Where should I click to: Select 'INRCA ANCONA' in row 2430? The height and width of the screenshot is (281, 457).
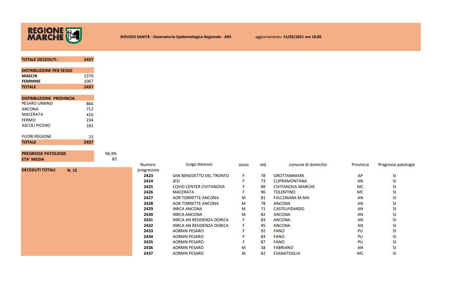[187, 215]
